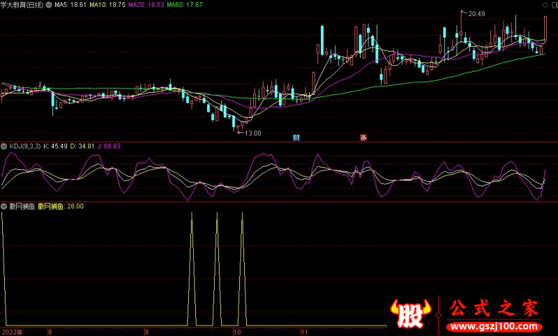Open the 撒网捕鱼 indicator dropdown arrow
558x336 pixels.
click(x=3, y=206)
